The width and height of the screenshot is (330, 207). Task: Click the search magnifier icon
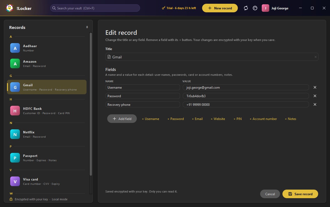point(54,8)
